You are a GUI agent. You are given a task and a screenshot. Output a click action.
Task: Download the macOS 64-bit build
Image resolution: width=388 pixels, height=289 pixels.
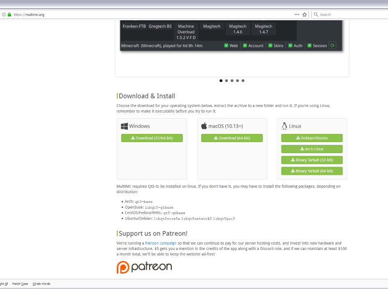pos(232,138)
